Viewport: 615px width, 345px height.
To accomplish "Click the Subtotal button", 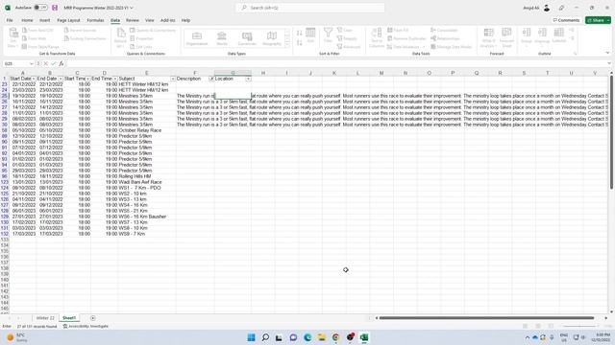I will tap(559, 36).
